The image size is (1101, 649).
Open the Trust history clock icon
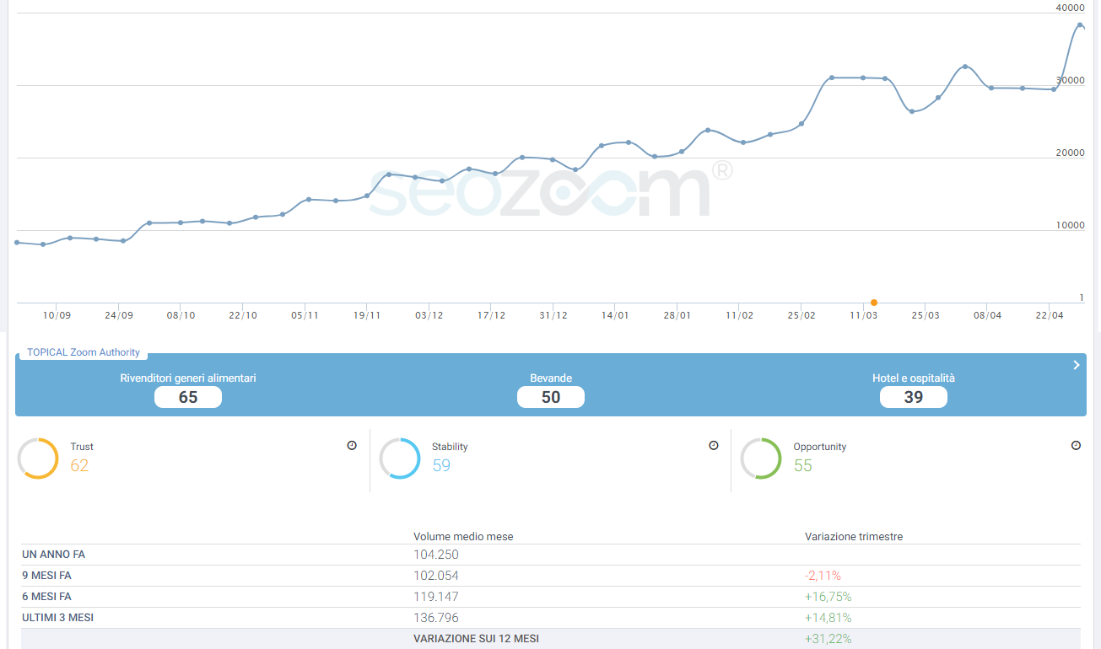[352, 445]
